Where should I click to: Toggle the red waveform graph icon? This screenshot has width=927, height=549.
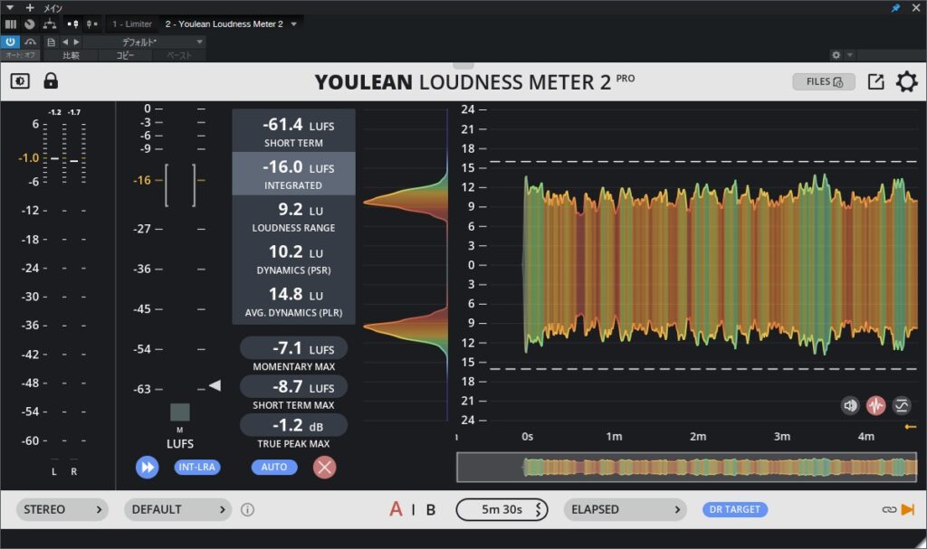coord(875,405)
